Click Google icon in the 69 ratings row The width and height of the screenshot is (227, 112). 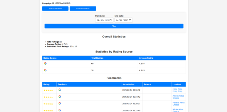pyautogui.click(x=45, y=63)
